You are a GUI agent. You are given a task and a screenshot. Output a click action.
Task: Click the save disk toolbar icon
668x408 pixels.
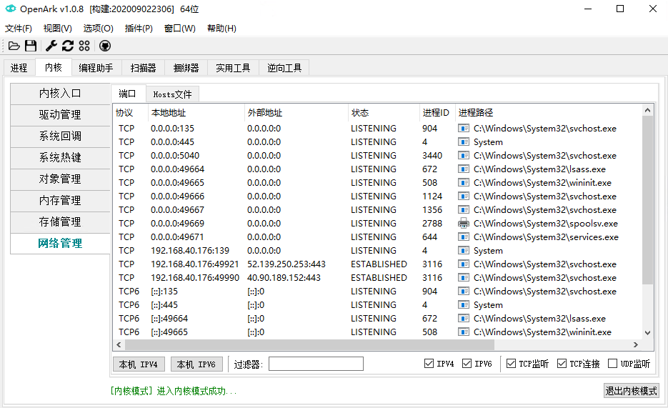pyautogui.click(x=31, y=46)
